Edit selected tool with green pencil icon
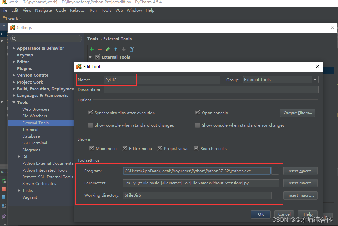338x226 pixels. 108,50
